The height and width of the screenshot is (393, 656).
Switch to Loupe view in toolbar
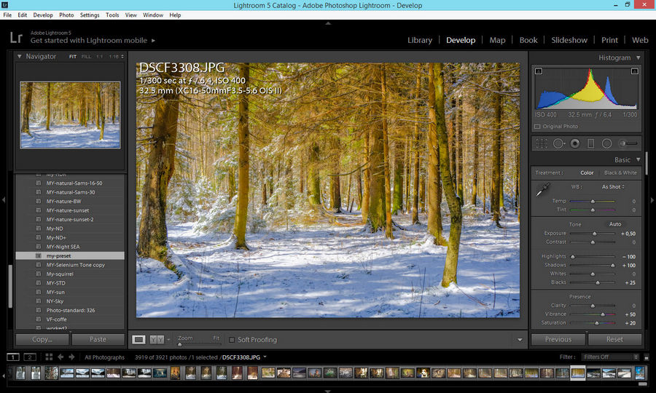pos(138,339)
